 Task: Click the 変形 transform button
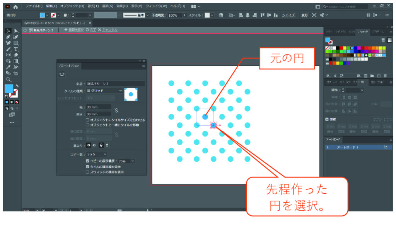304,15
